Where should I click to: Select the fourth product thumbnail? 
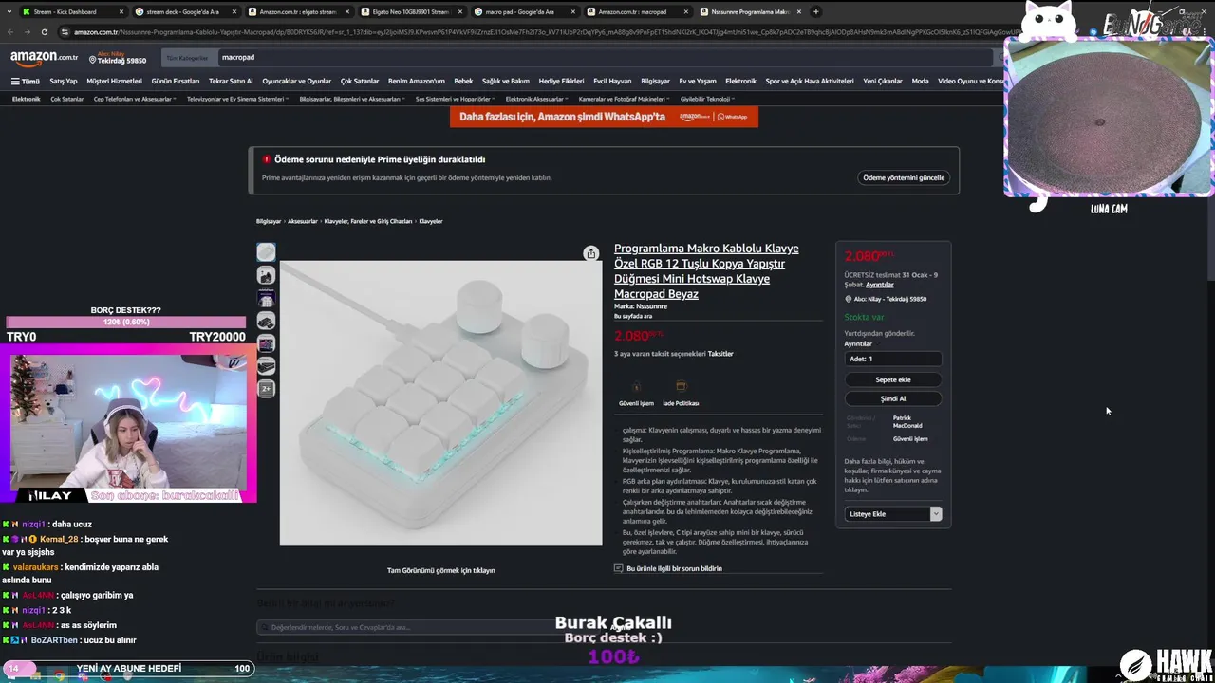point(267,321)
